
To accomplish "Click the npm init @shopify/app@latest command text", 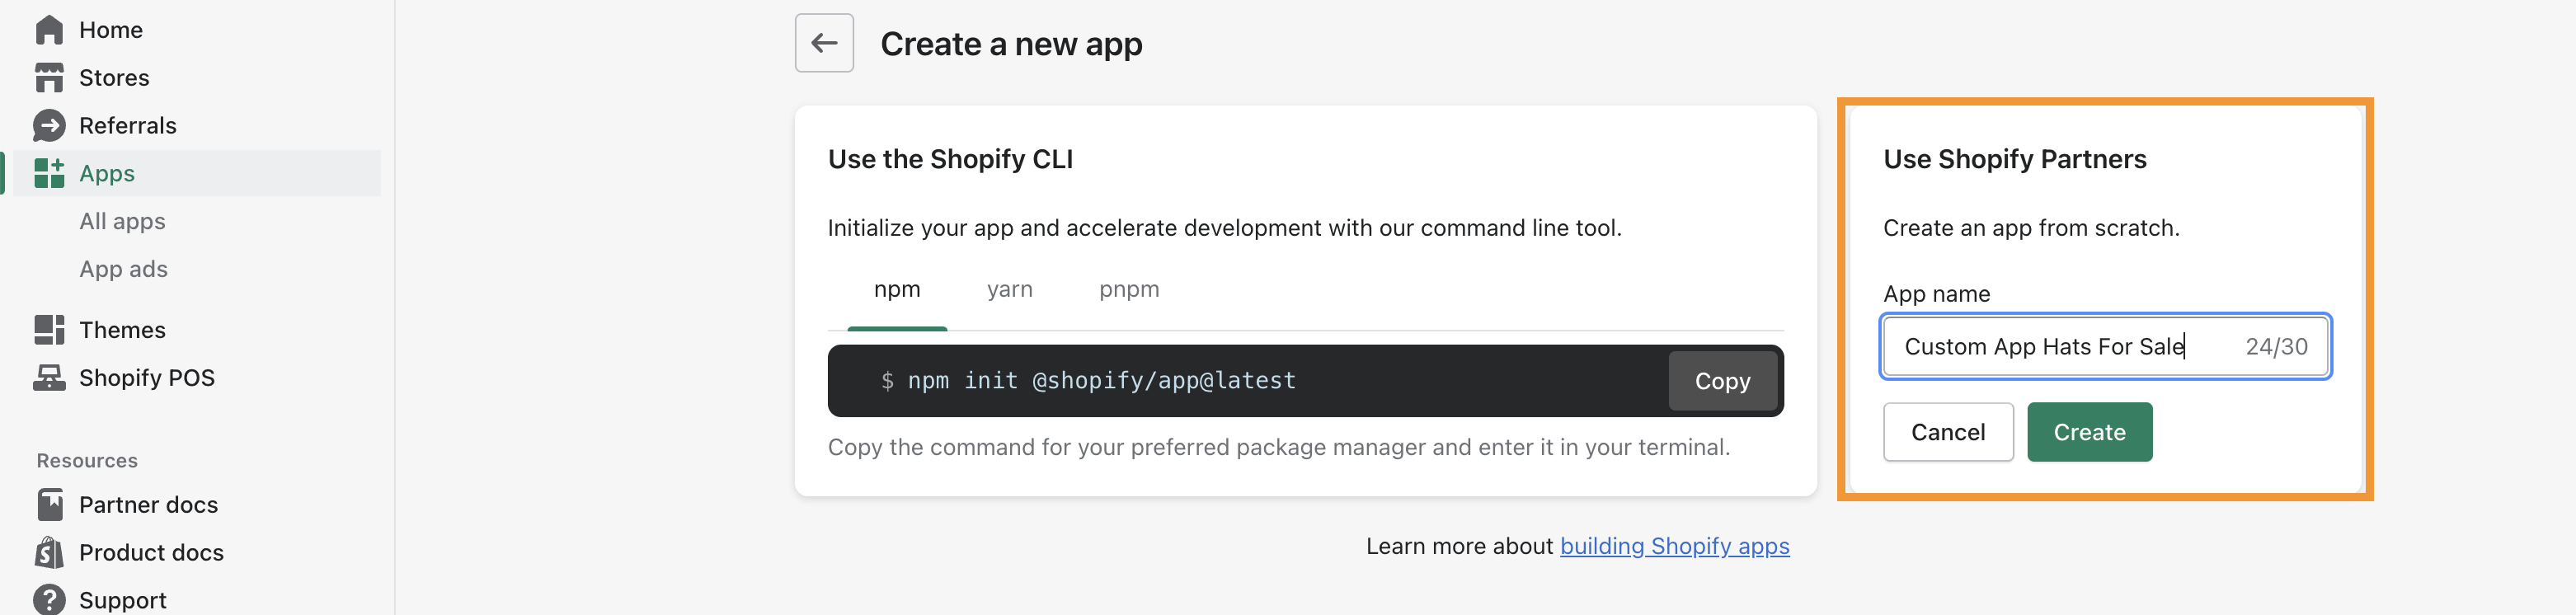I will point(1101,381).
